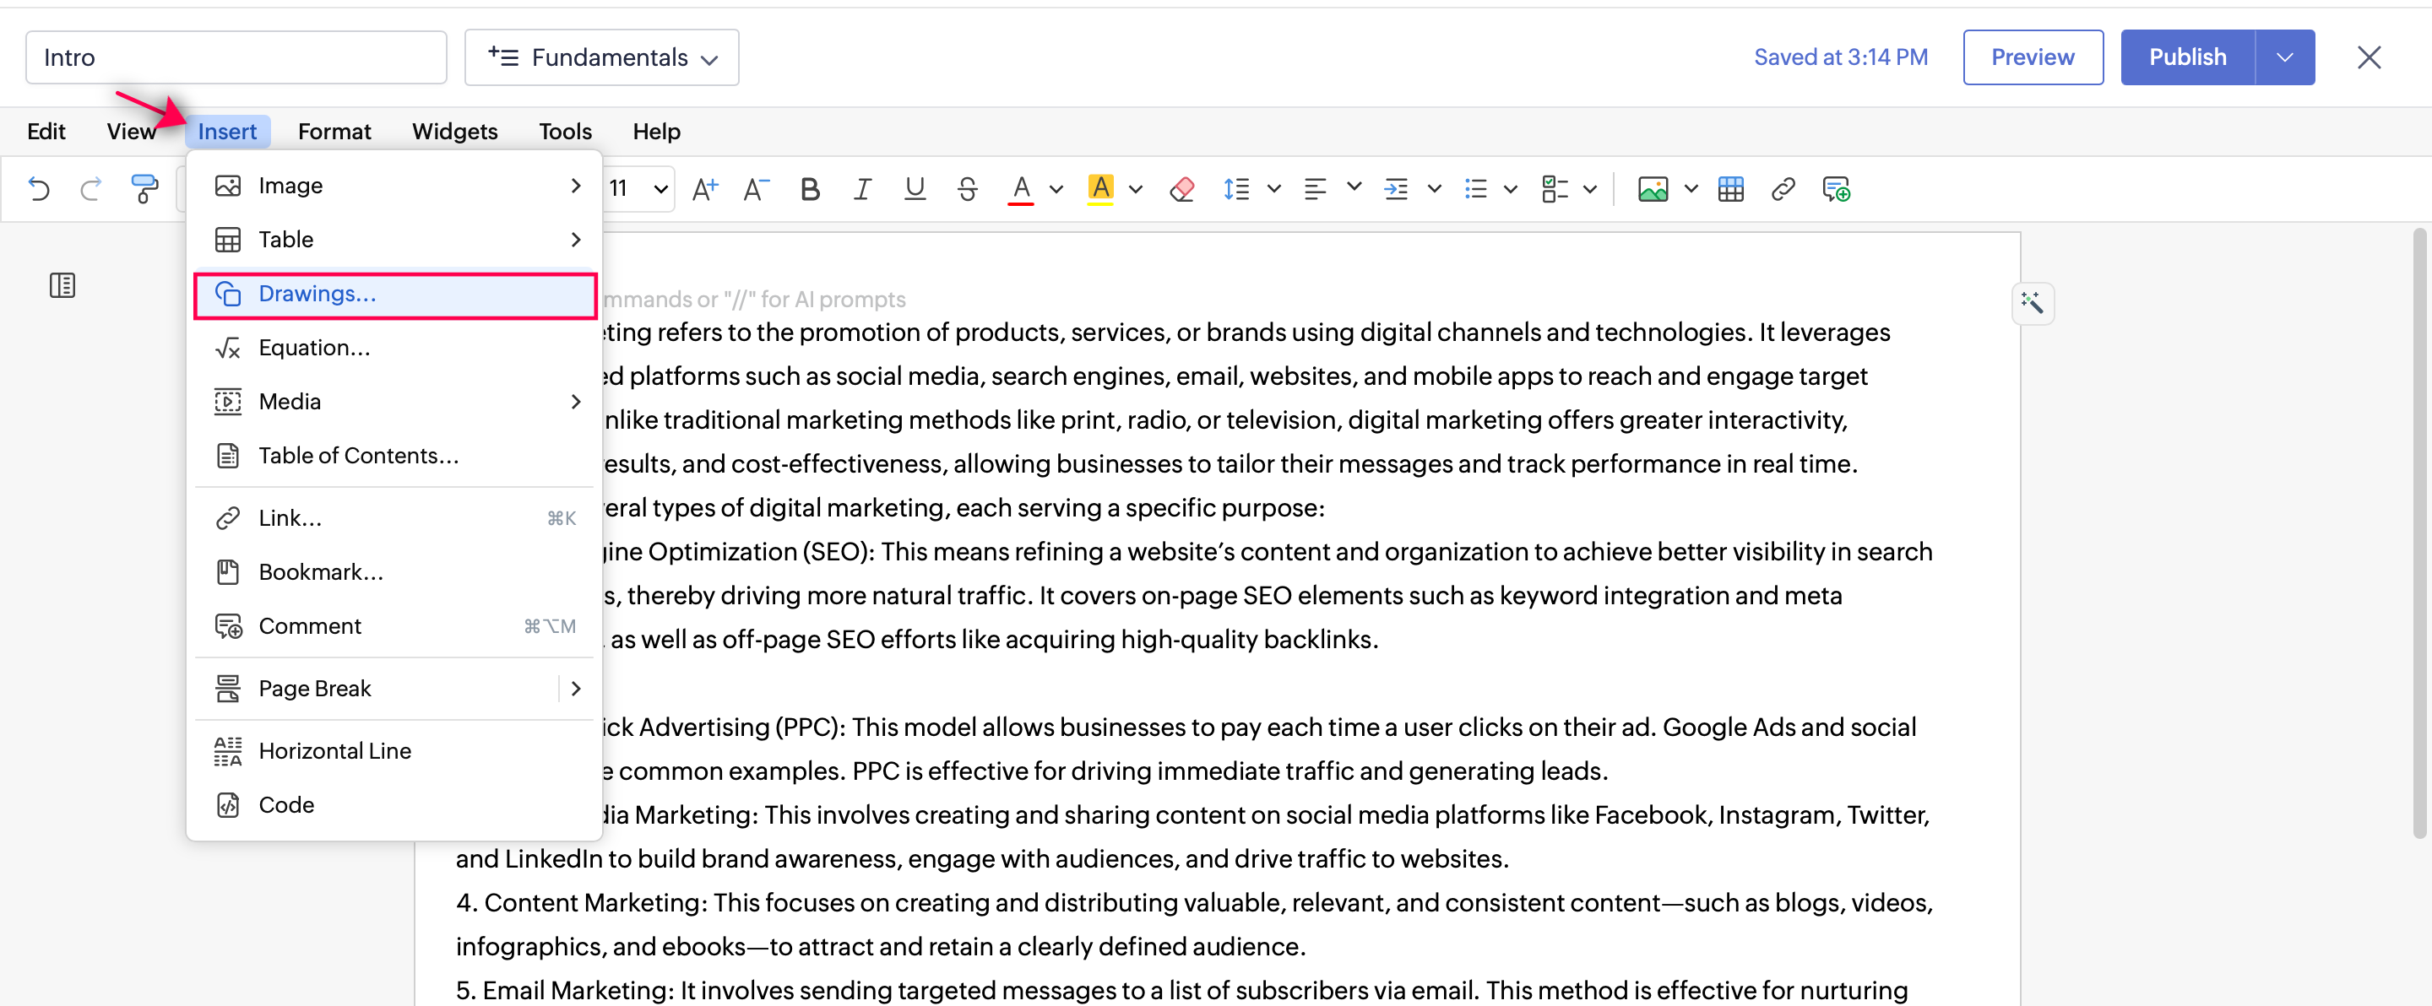Toggle bold formatting
The height and width of the screenshot is (1006, 2432).
pyautogui.click(x=809, y=189)
